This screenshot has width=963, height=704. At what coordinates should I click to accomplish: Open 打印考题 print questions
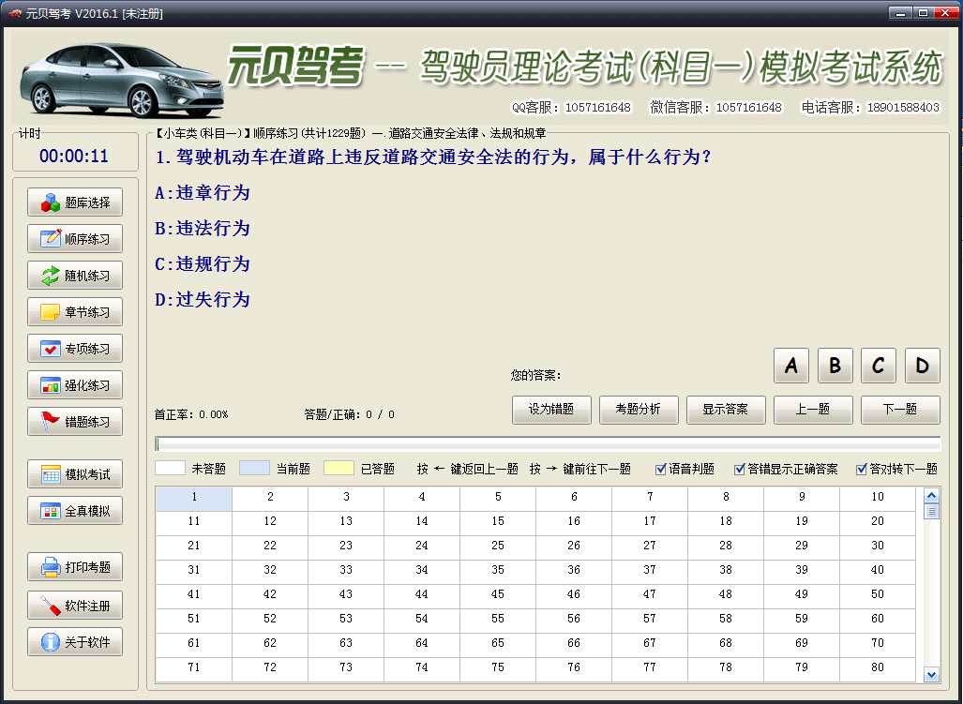coord(75,567)
